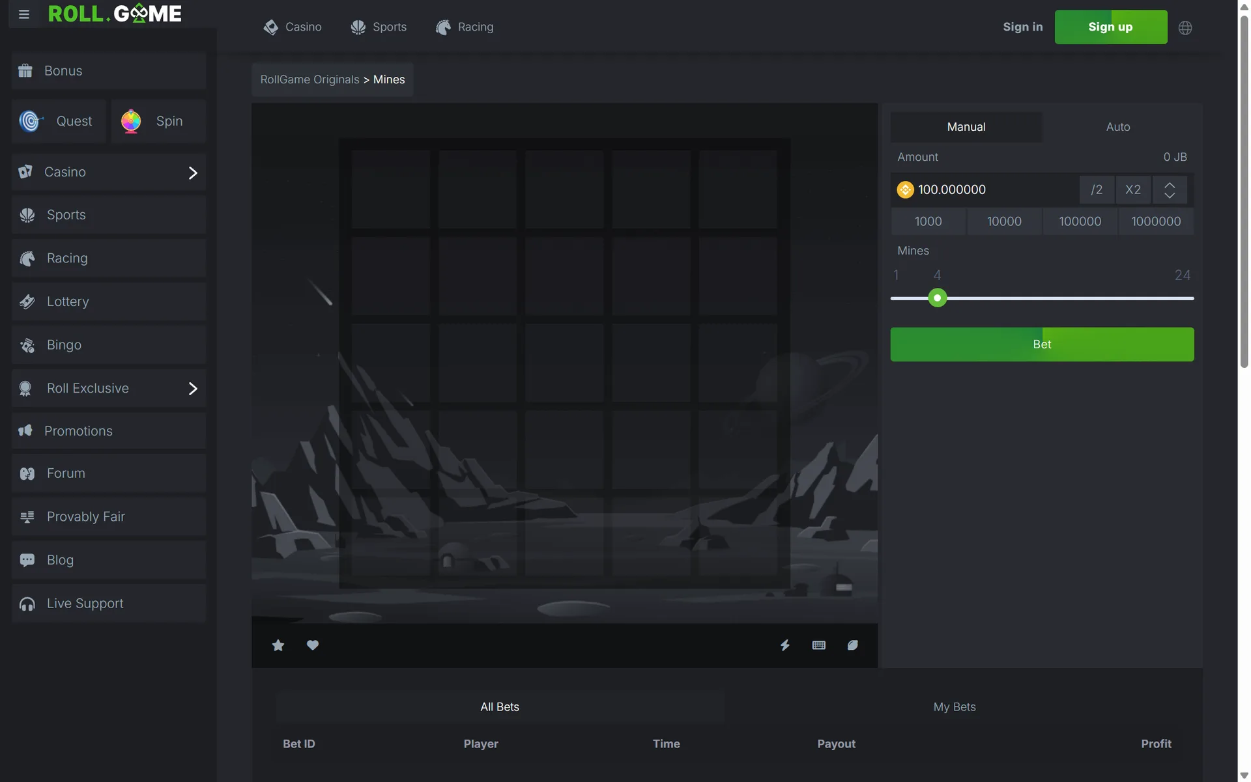This screenshot has width=1251, height=782.
Task: Click the Roll.Game logo
Action: point(115,14)
